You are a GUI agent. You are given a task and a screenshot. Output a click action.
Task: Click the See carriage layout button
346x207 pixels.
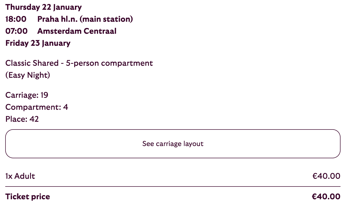173,144
